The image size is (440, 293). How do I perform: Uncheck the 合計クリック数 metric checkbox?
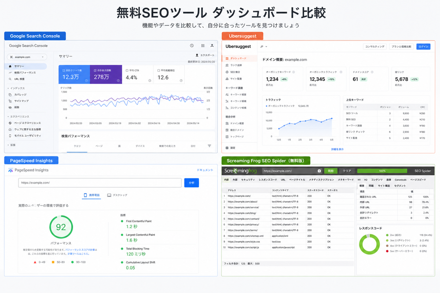[x=64, y=71]
